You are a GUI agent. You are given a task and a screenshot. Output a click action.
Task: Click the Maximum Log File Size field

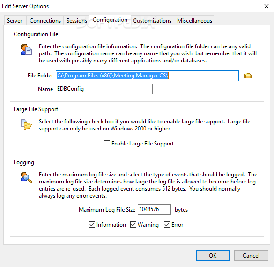(x=154, y=209)
